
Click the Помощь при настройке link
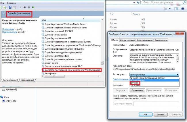pyautogui.click(x=121, y=79)
